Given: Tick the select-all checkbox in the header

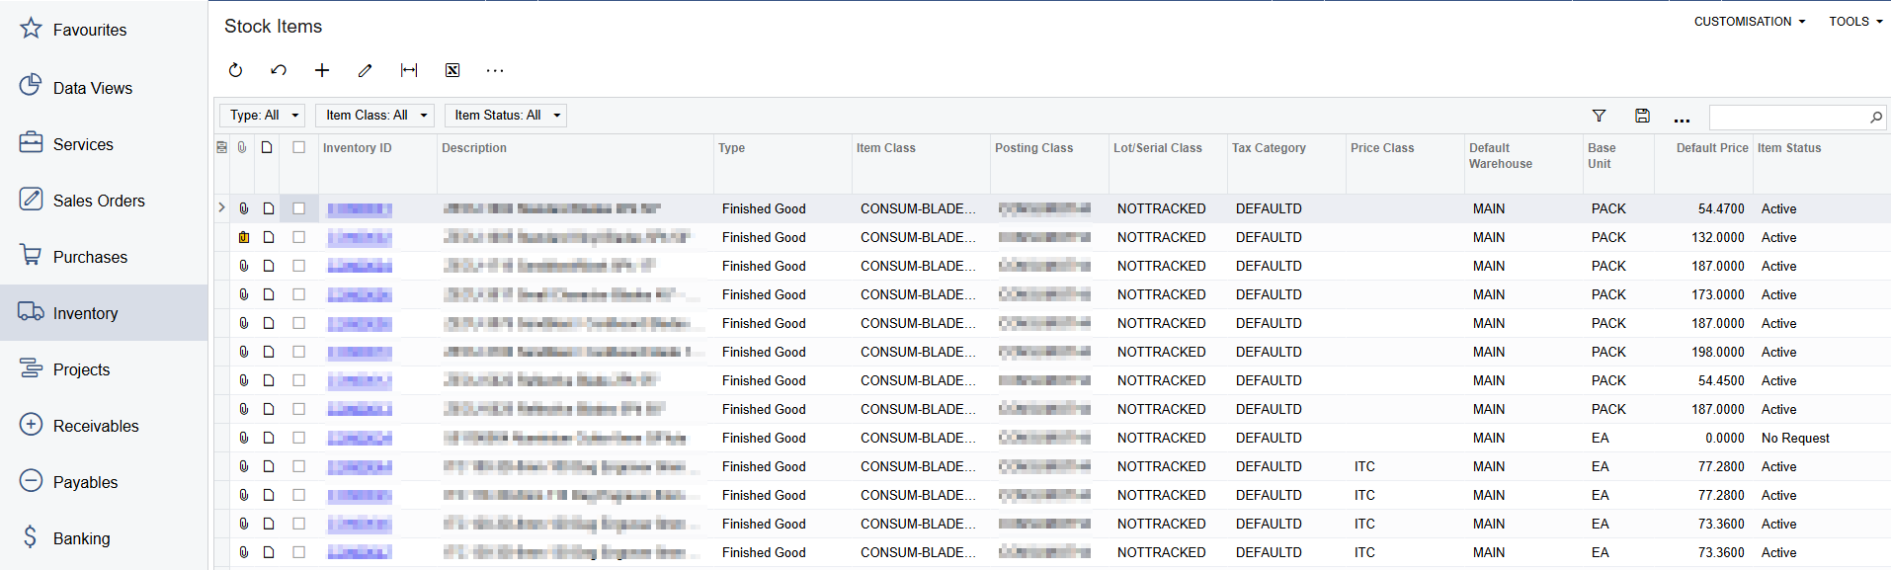Looking at the screenshot, I should click(x=298, y=147).
